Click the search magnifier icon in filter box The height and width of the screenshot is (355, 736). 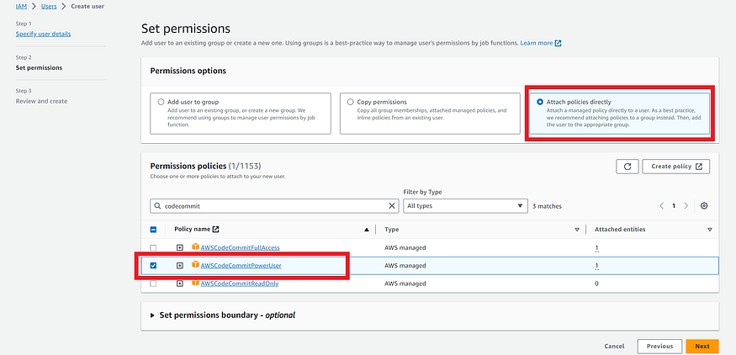157,205
